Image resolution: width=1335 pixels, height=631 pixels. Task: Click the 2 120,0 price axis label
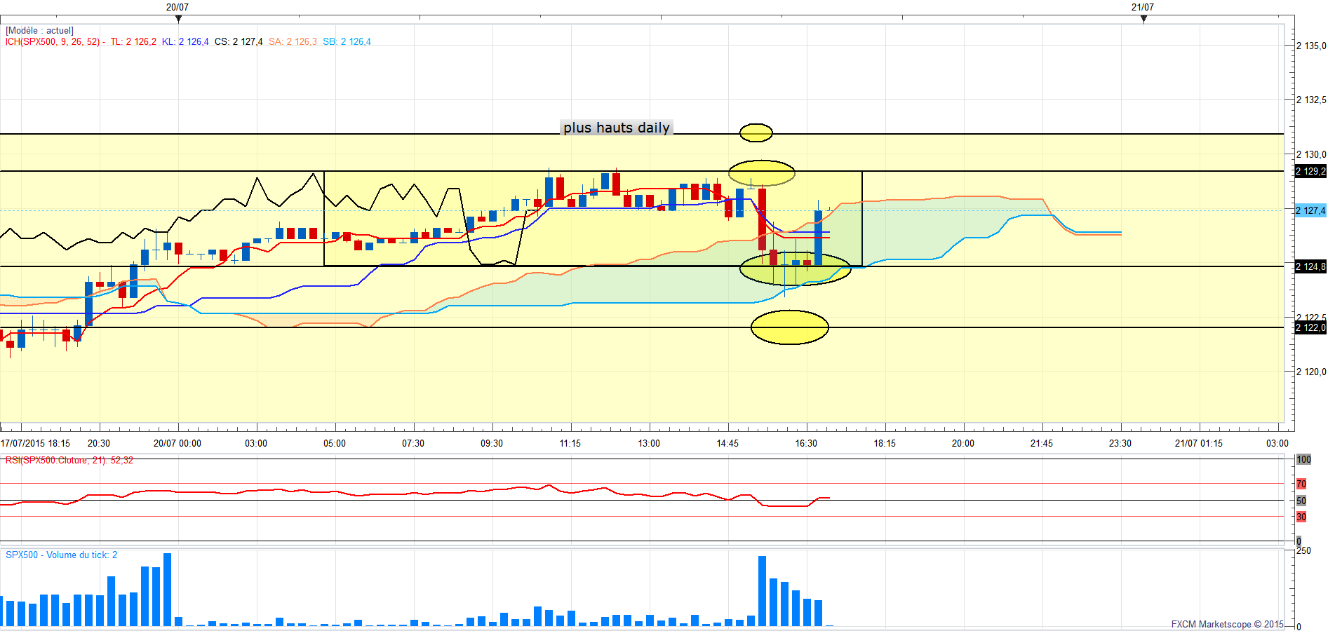pos(1312,372)
